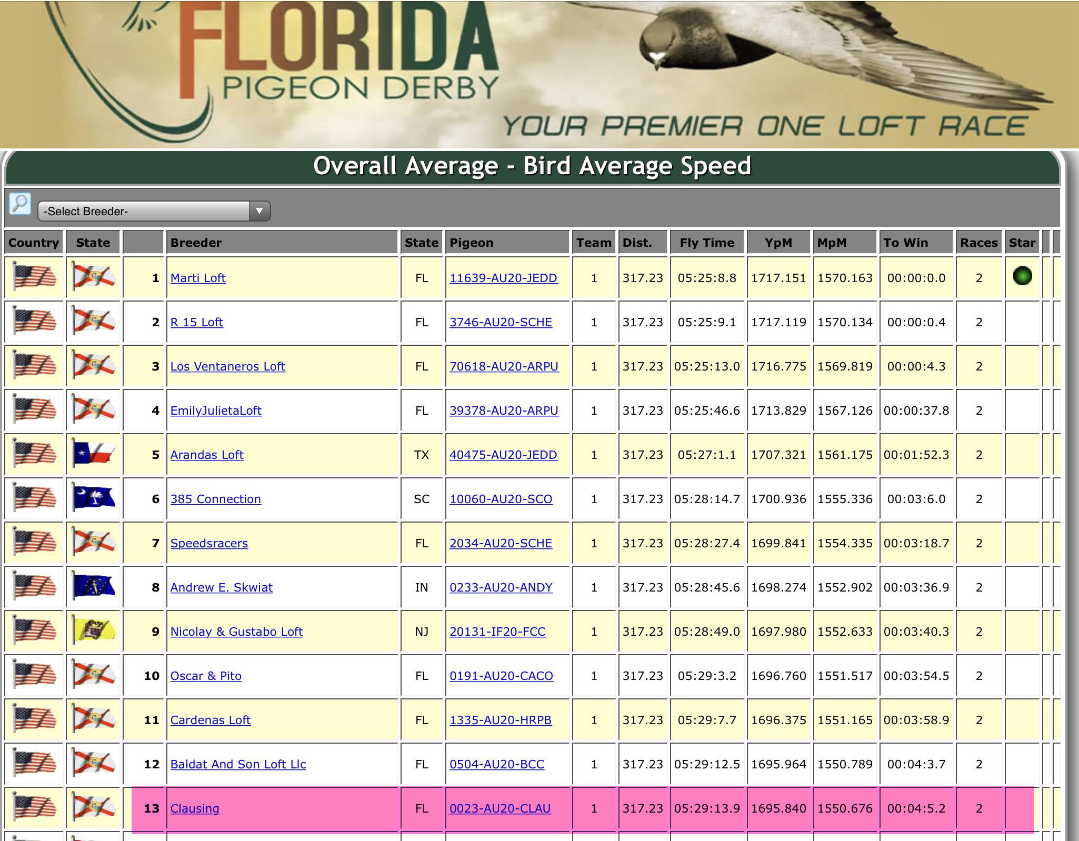Open the Marti Loft breeder link
The height and width of the screenshot is (841, 1079).
(x=198, y=278)
